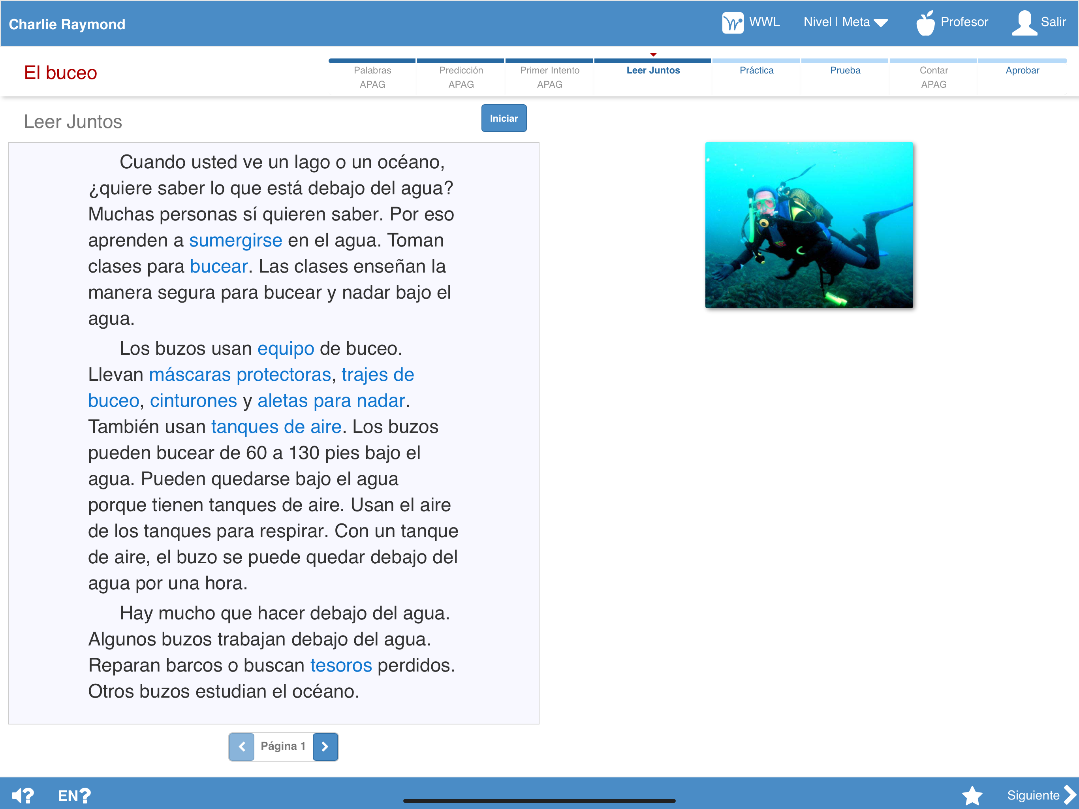
Task: Click the star icon in bottom bar
Action: coord(972,795)
